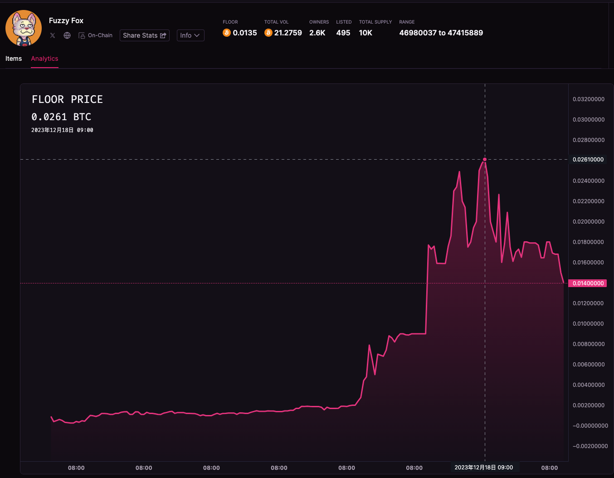Click the 10K total supply value
614x478 pixels.
[365, 33]
